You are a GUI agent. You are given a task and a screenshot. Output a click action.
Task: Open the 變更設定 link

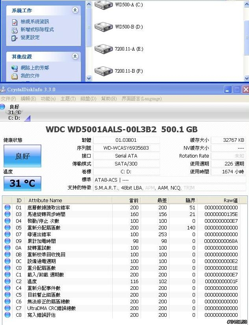(x=30, y=37)
